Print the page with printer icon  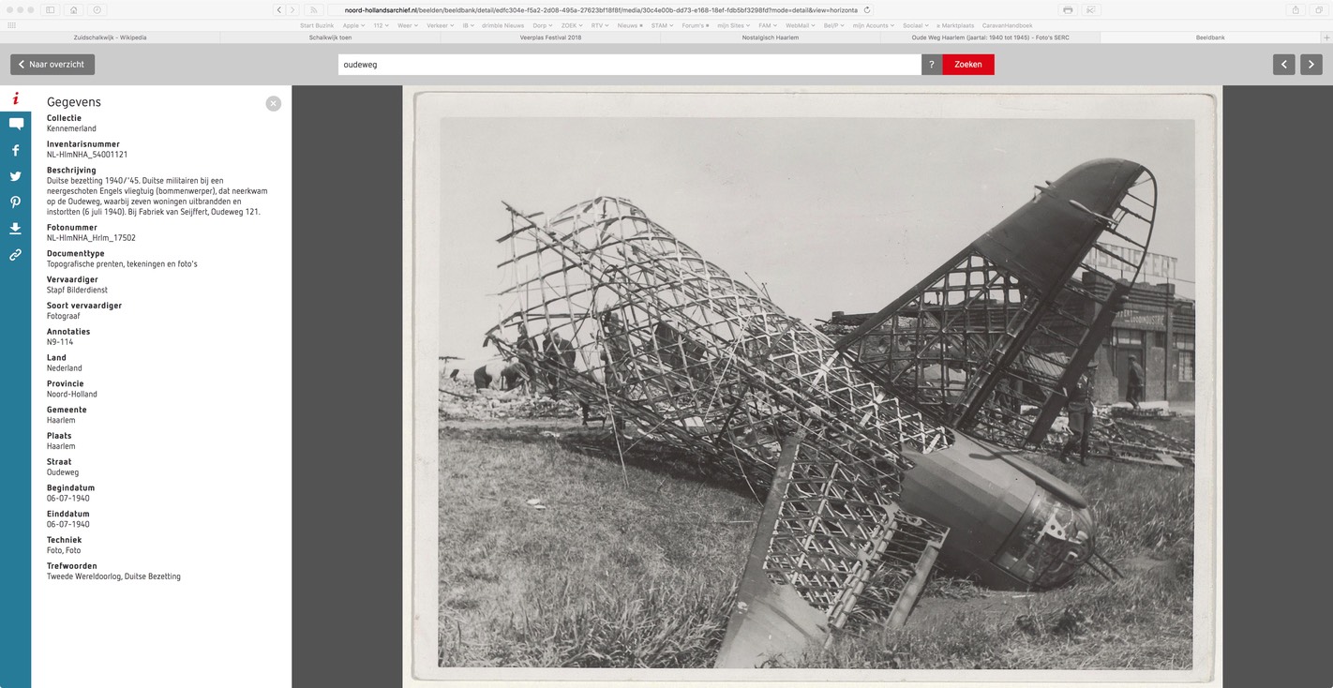[1068, 9]
